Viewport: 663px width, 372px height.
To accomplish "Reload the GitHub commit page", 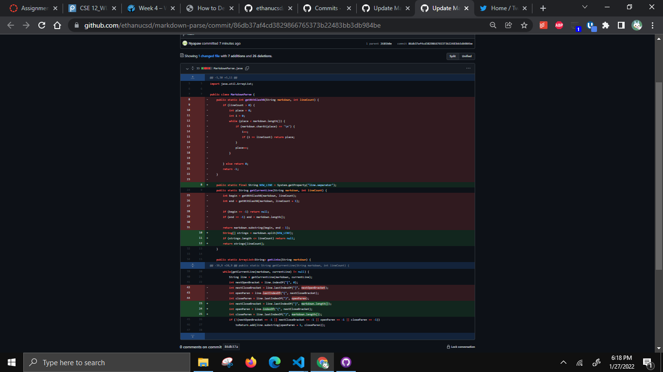I will (x=42, y=25).
